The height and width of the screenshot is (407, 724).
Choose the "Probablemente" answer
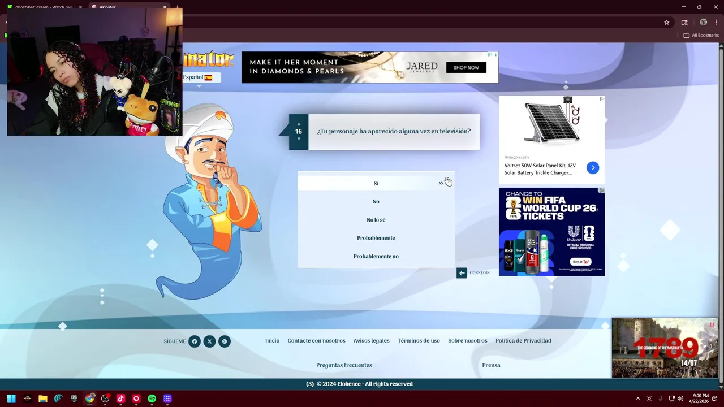[376, 238]
